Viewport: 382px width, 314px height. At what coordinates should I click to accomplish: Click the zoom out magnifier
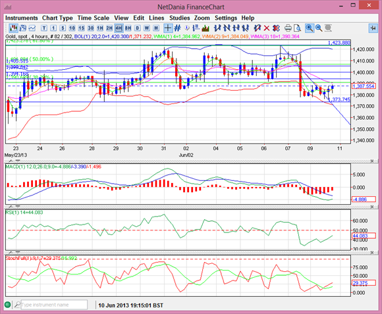coord(319,28)
